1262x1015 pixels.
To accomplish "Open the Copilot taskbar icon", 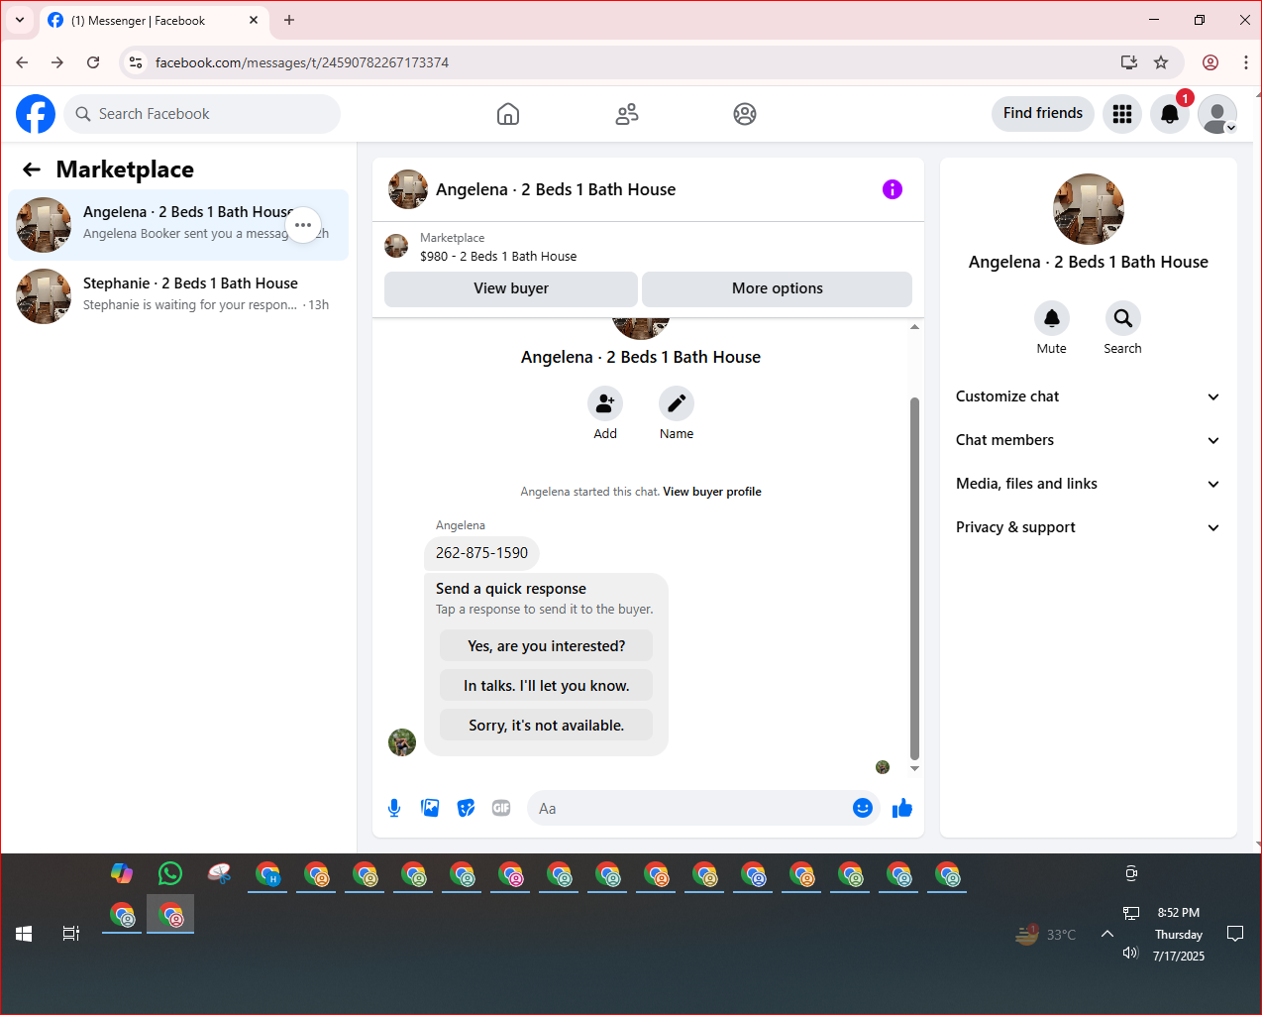I will [x=122, y=873].
